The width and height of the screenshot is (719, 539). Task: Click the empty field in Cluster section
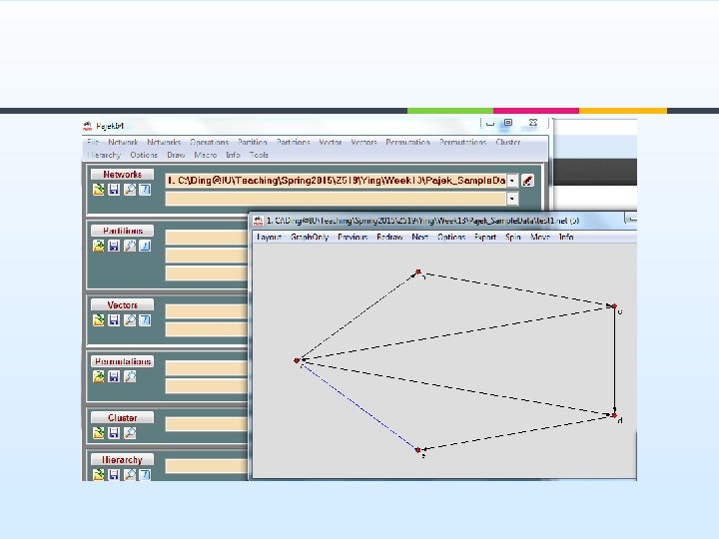click(x=207, y=424)
